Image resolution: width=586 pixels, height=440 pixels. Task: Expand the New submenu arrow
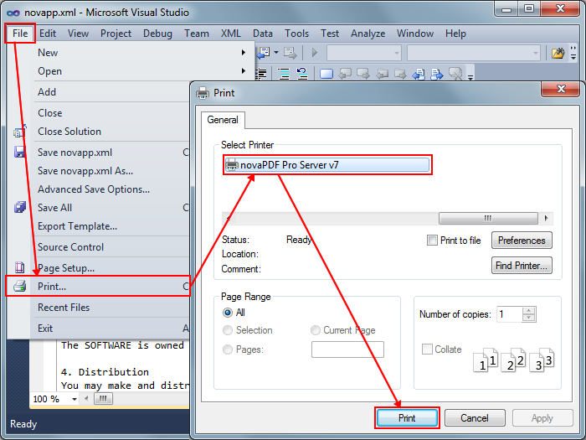pos(244,52)
